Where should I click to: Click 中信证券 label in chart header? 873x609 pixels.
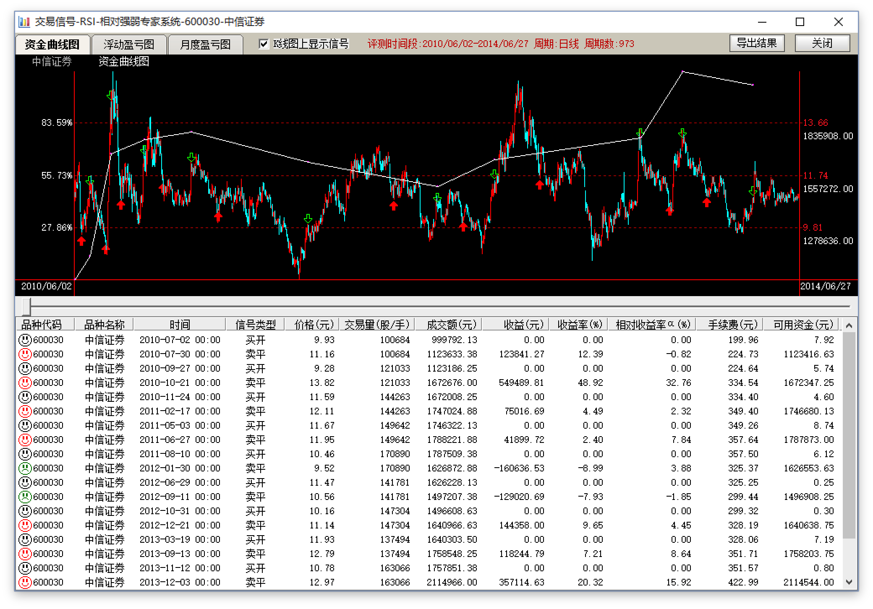click(x=52, y=62)
